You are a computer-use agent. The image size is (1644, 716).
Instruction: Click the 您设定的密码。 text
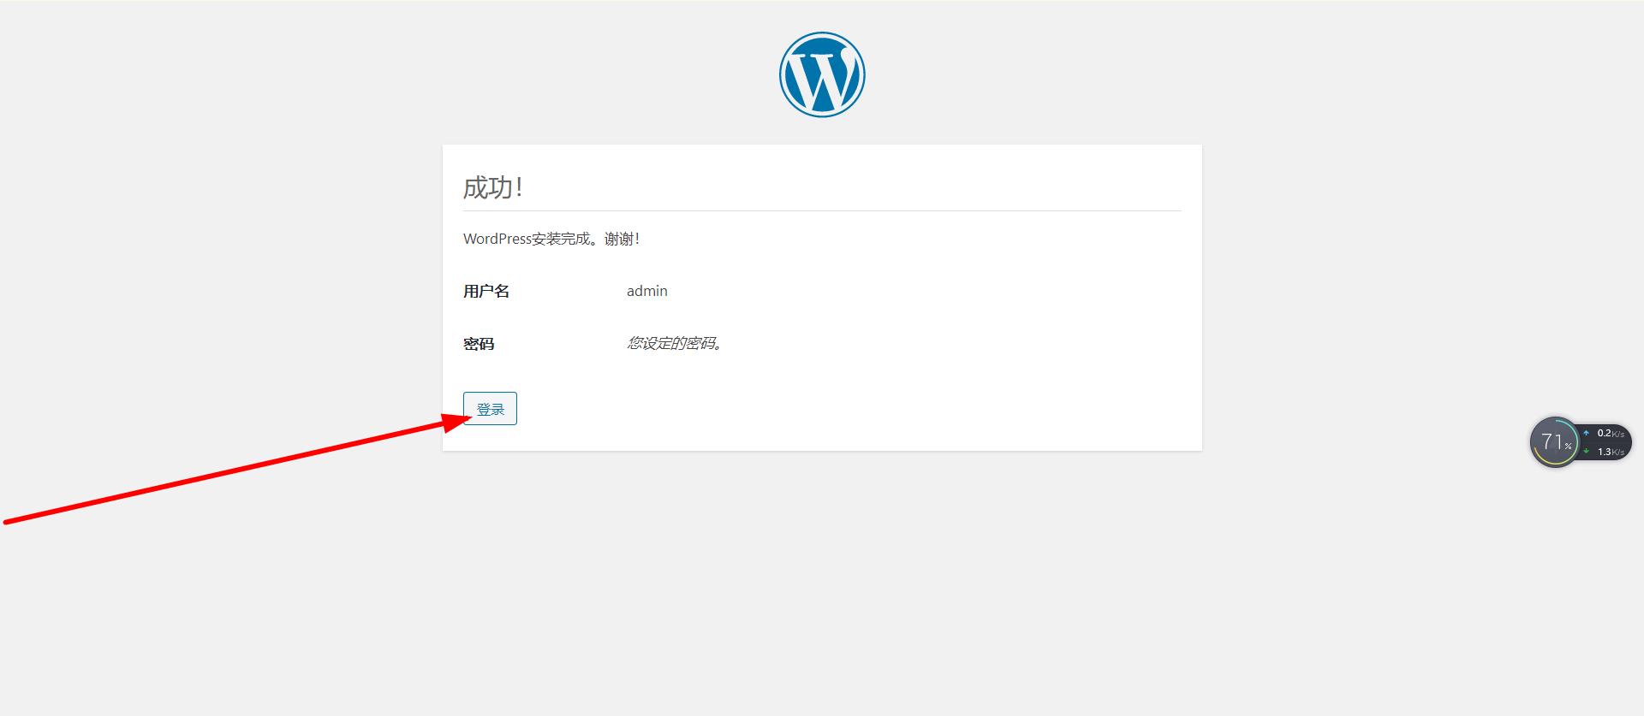[x=675, y=343]
